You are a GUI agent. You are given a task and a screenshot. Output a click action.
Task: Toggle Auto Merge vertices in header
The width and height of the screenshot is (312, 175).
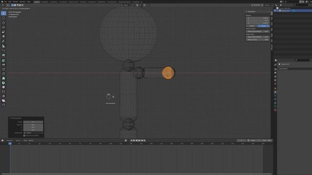tap(262, 5)
